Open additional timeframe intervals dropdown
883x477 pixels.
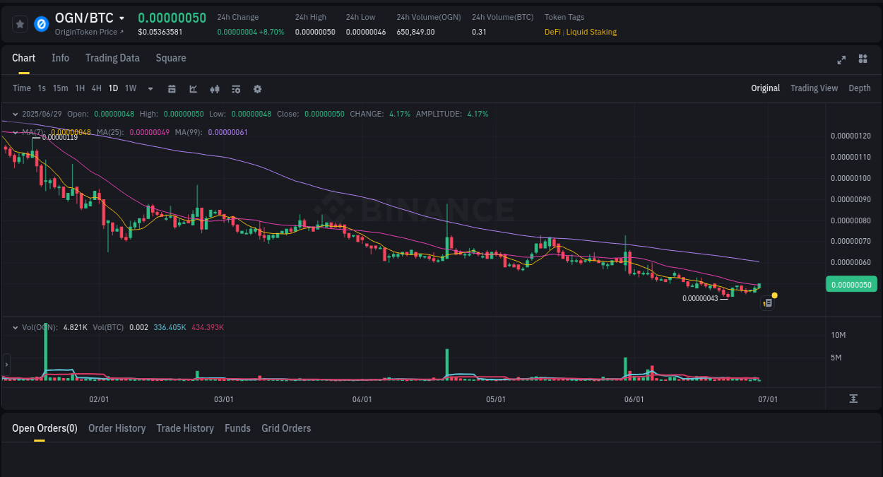coord(150,88)
